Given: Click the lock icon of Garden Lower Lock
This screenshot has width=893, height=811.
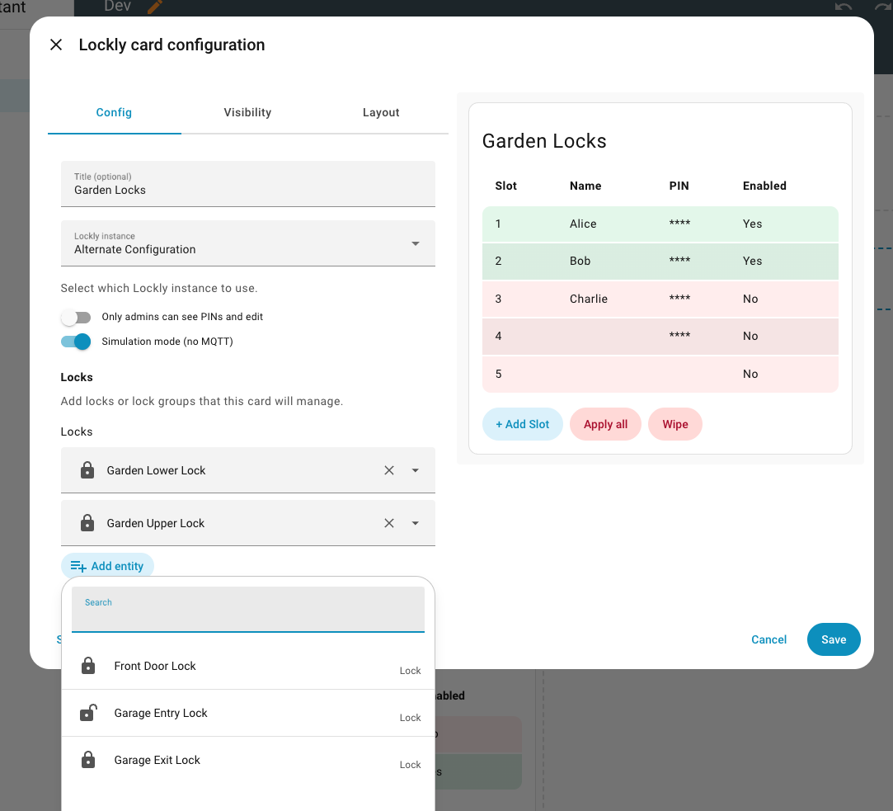Looking at the screenshot, I should pos(87,470).
